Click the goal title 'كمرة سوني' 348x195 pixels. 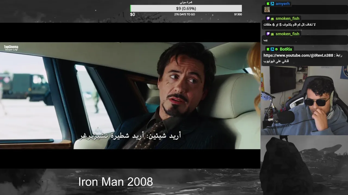pyautogui.click(x=186, y=2)
